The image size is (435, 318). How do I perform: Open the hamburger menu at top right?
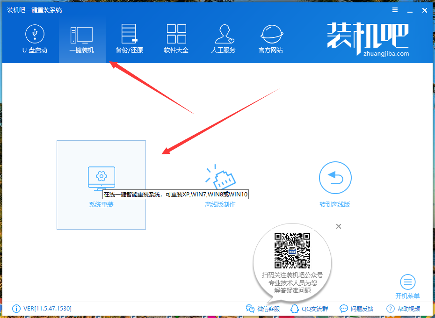394,10
